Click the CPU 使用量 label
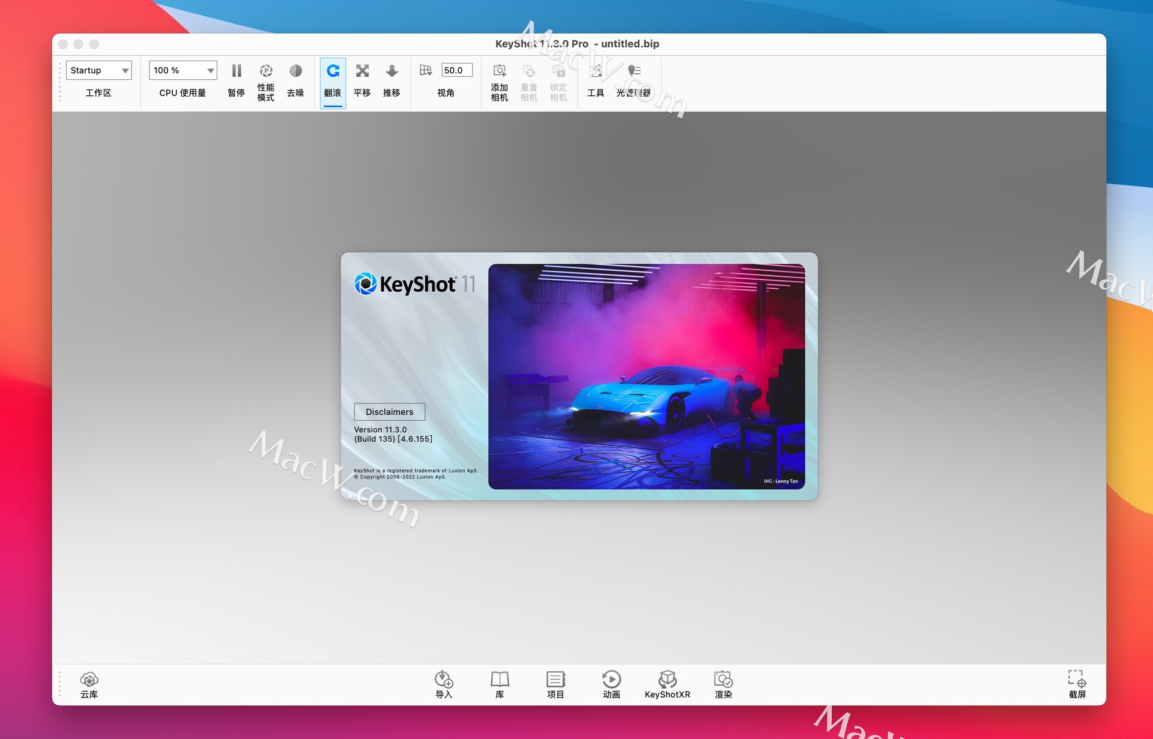The height and width of the screenshot is (739, 1153). tap(183, 93)
